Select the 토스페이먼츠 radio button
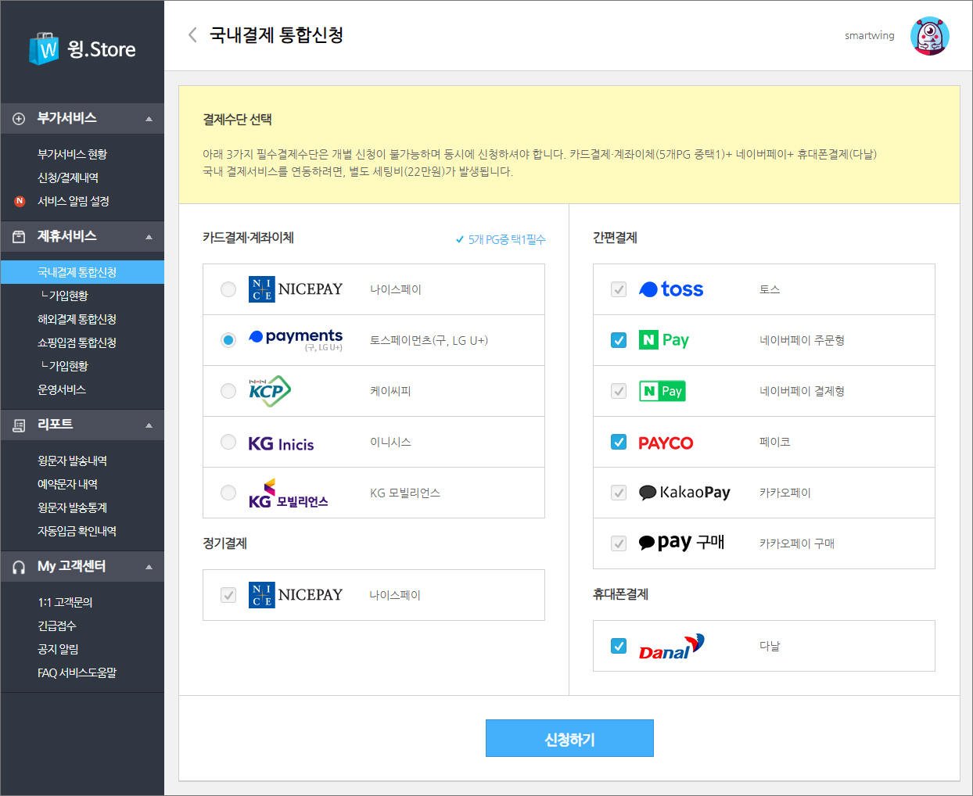 [x=228, y=340]
